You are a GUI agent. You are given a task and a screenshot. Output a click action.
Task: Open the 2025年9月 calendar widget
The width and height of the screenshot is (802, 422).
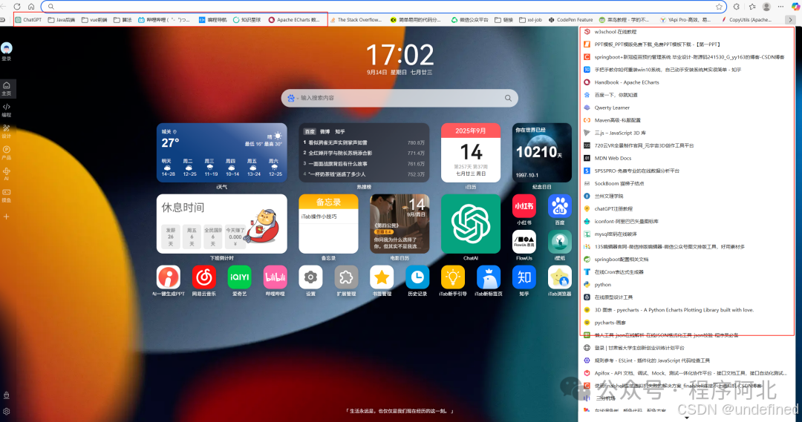(x=471, y=153)
